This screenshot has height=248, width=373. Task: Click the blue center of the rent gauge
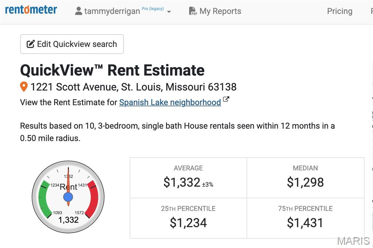tap(68, 197)
